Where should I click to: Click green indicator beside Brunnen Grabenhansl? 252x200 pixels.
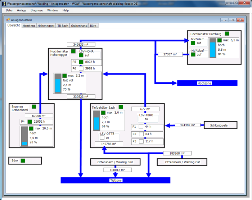34,106
